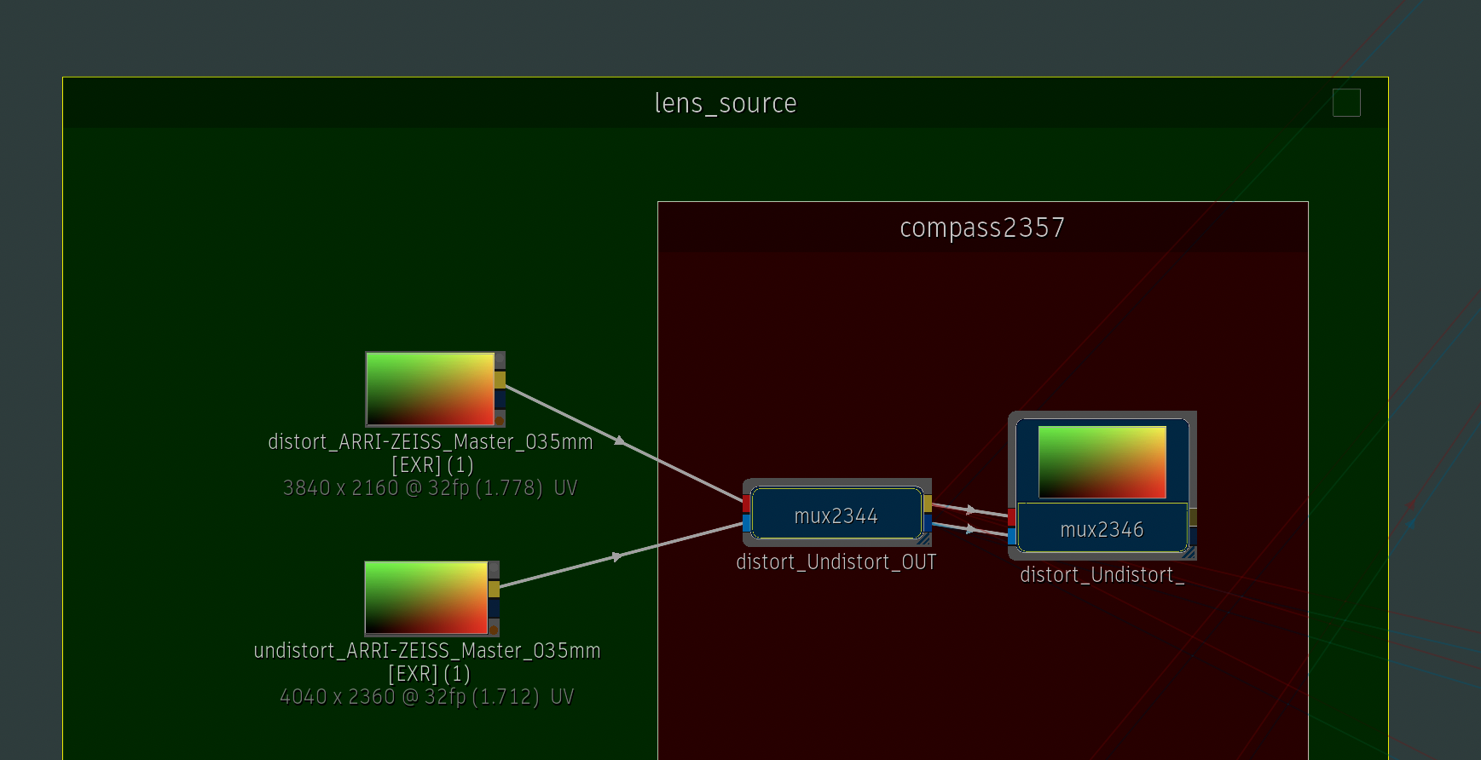Click the dark blue matte socket on distort_ARRI-ZEISS clip
This screenshot has width=1481, height=760.
click(500, 399)
